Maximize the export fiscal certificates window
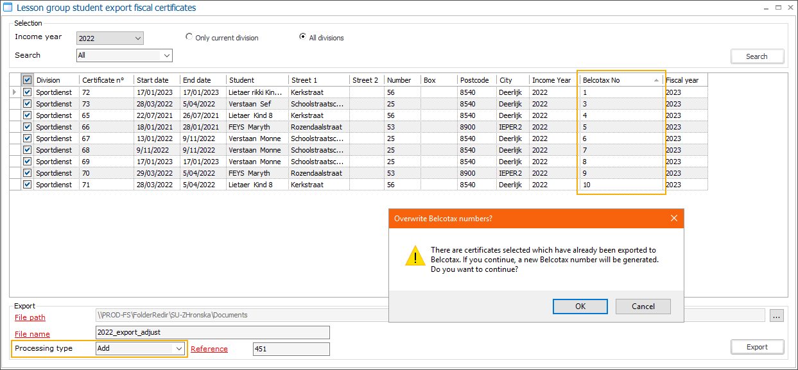798x370 pixels. pos(778,8)
